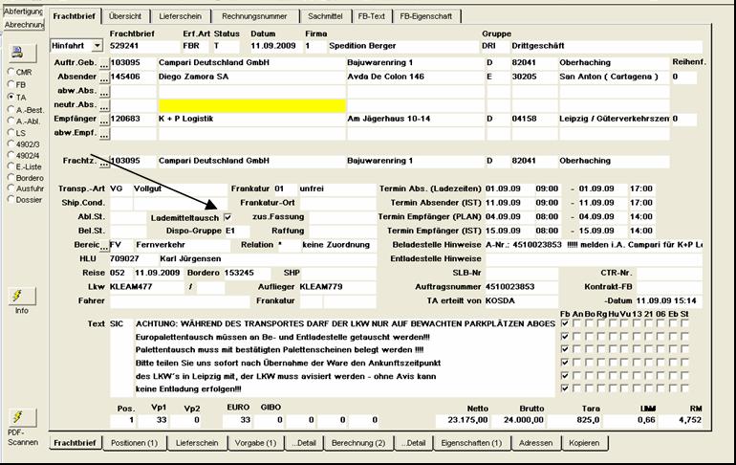Click the Entladestelle Hinweise field
736x465 pixels.
point(594,258)
